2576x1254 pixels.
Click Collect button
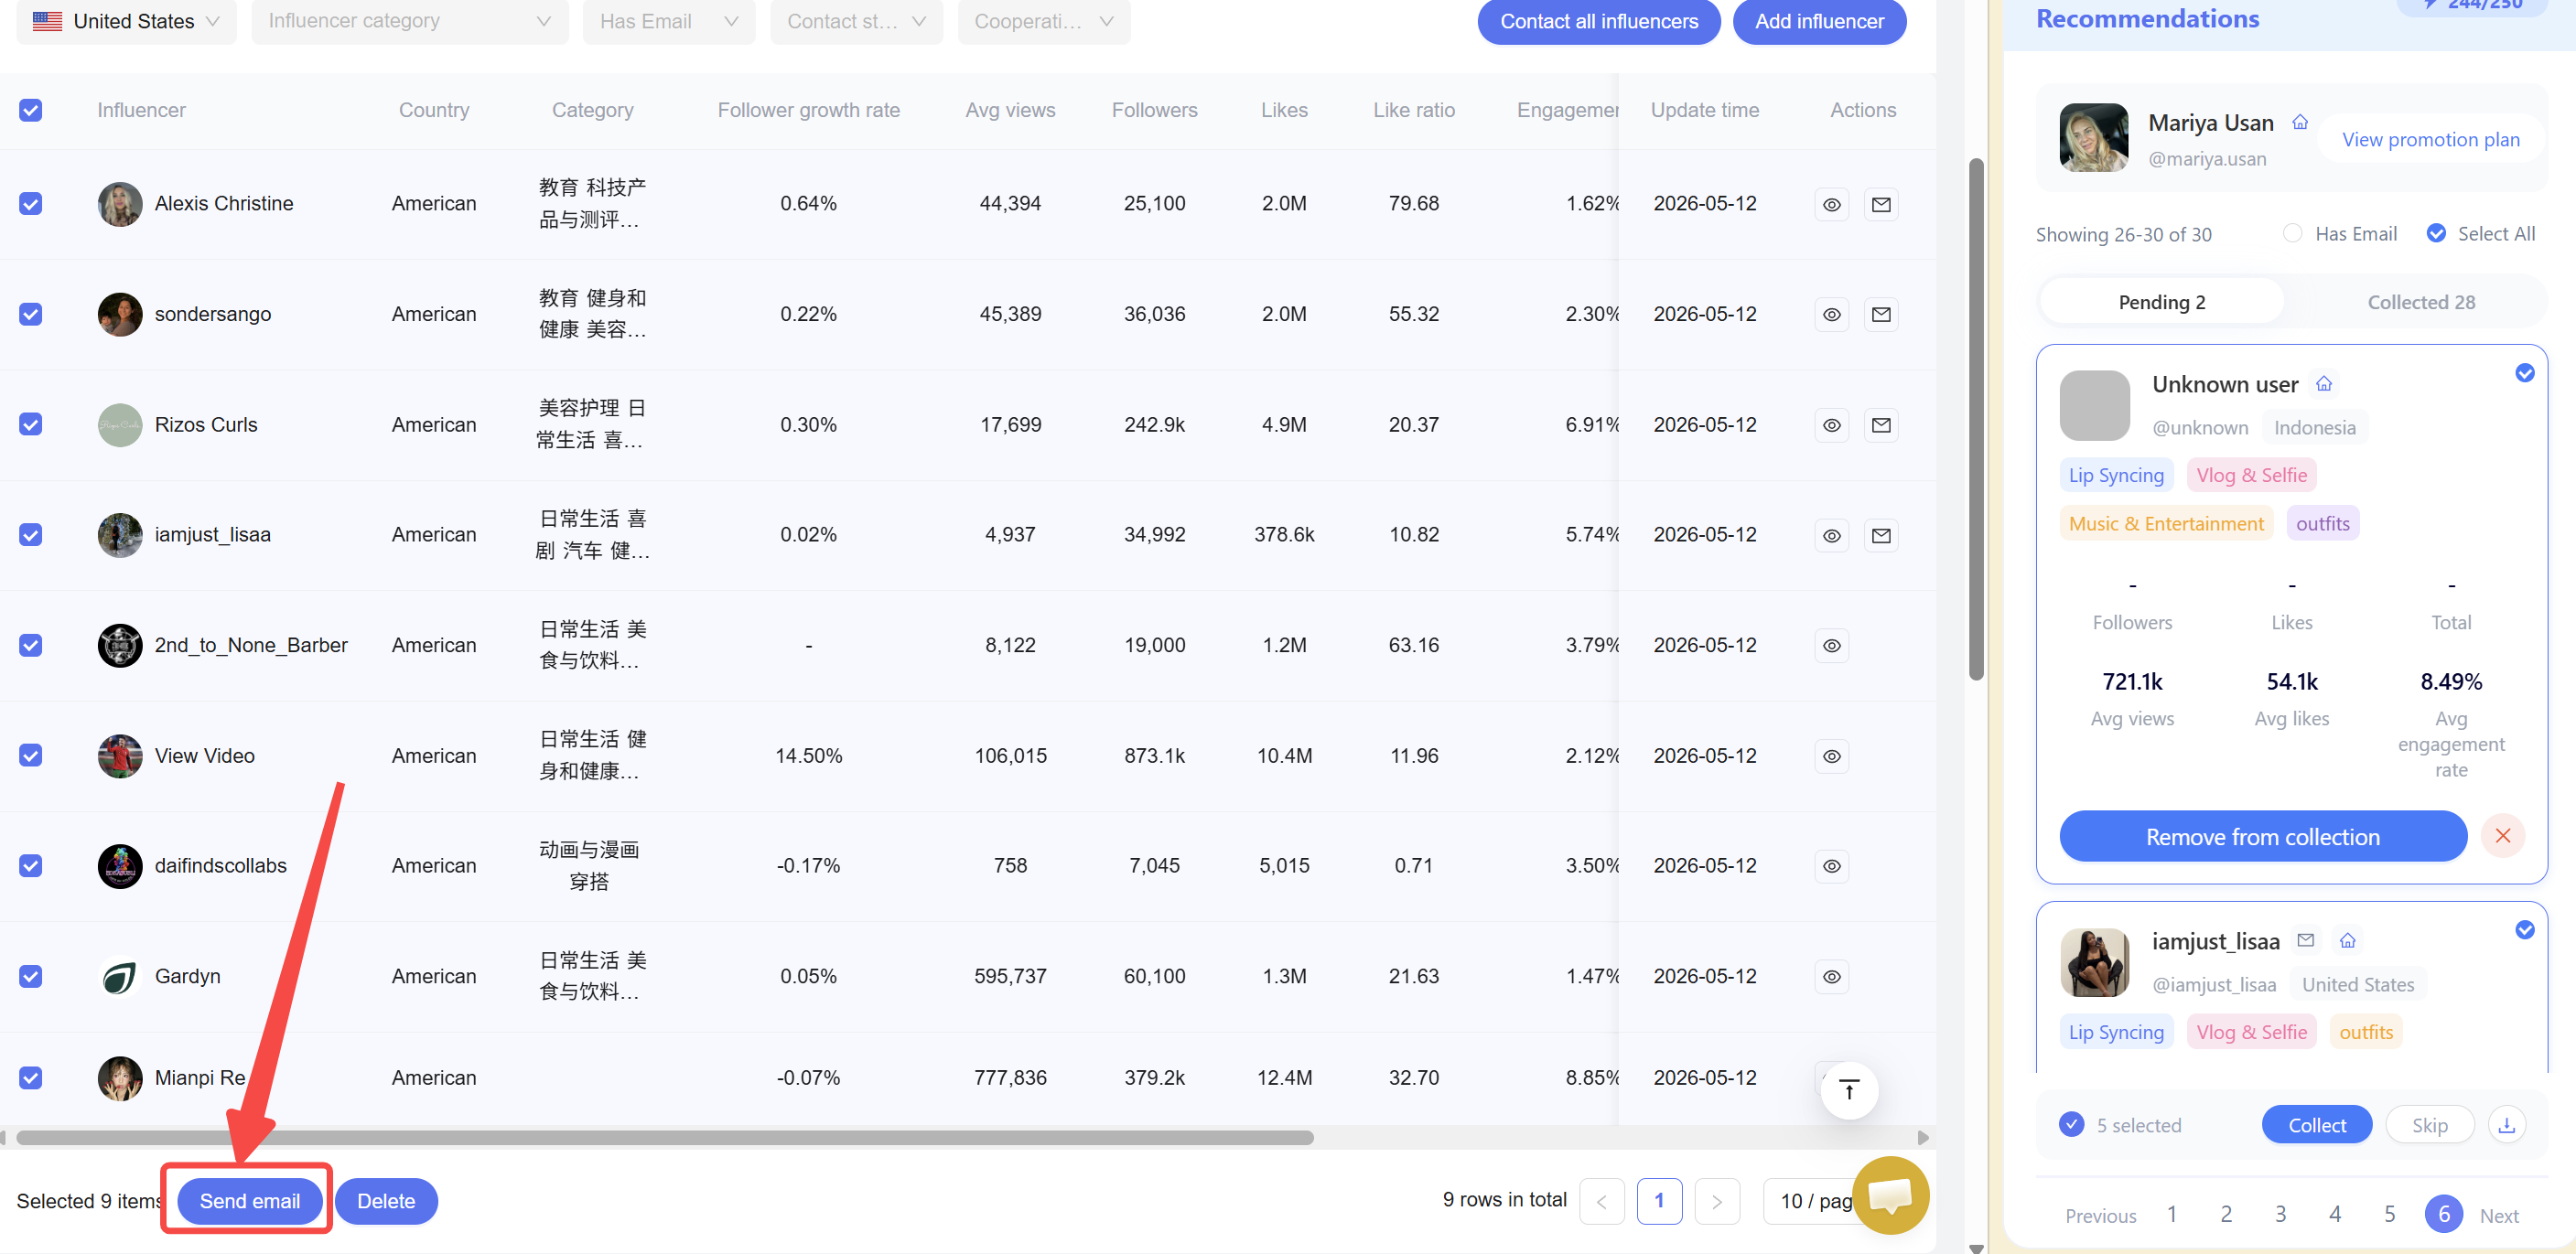(x=2317, y=1125)
